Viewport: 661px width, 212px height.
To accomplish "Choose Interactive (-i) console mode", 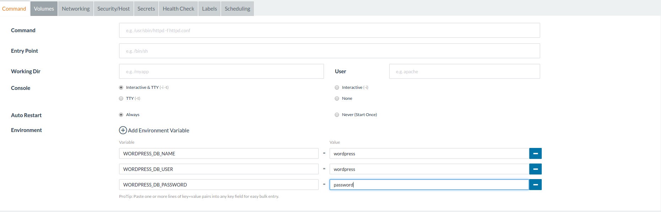I will 337,87.
